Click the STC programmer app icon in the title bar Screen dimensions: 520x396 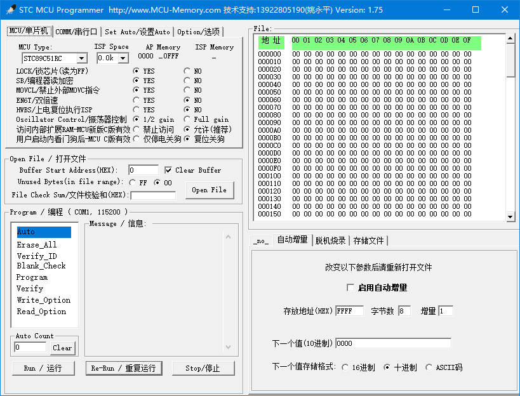pyautogui.click(x=11, y=10)
